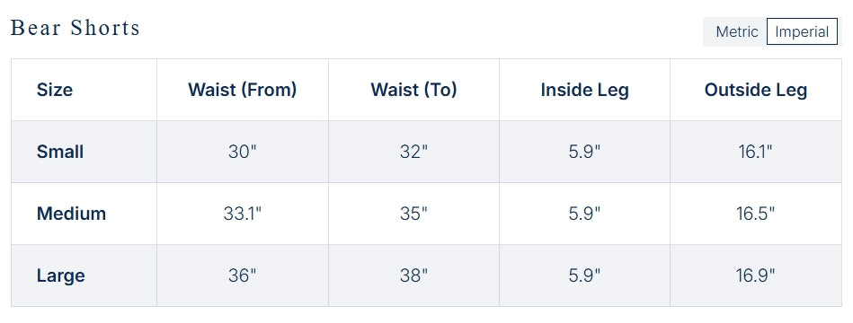
Task: Click the Small waist to value 32"
Action: coord(413,152)
